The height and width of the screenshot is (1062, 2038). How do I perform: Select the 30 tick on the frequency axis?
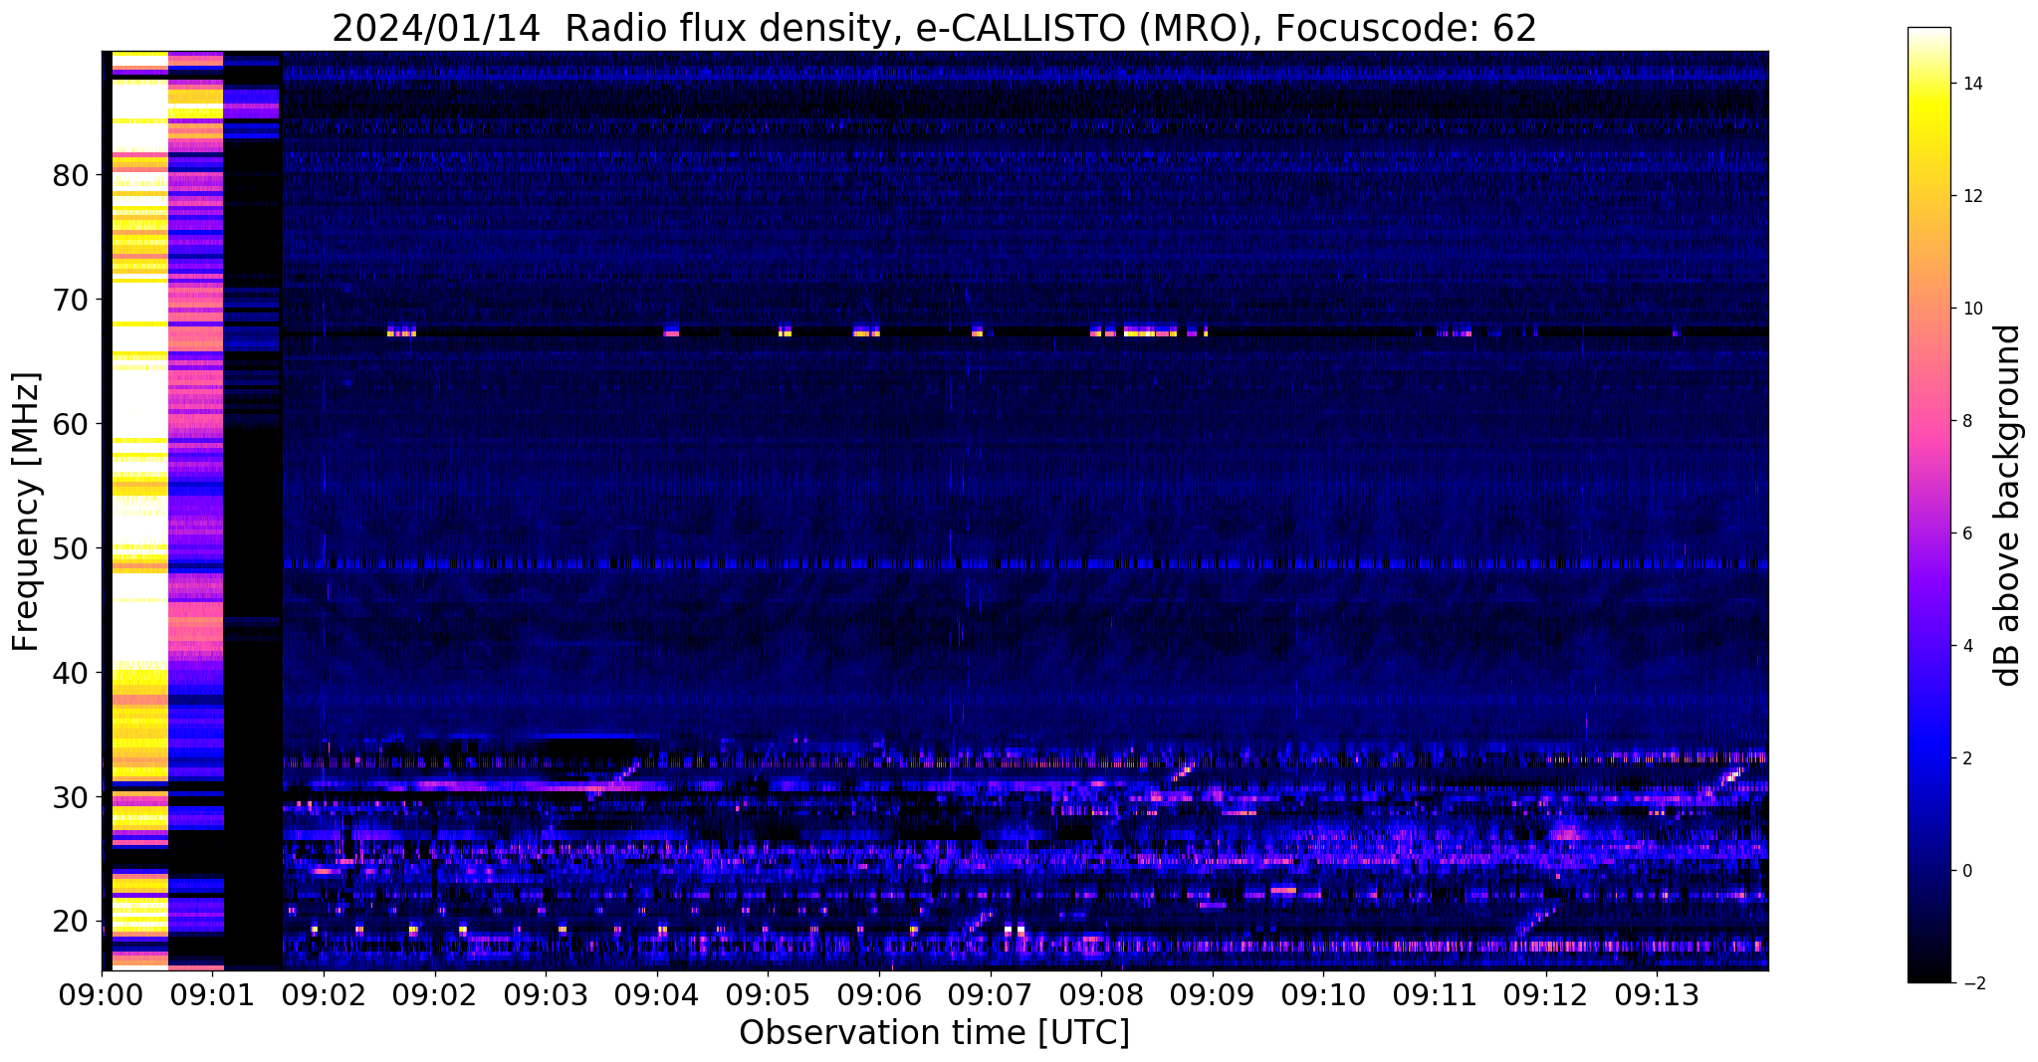click(71, 797)
